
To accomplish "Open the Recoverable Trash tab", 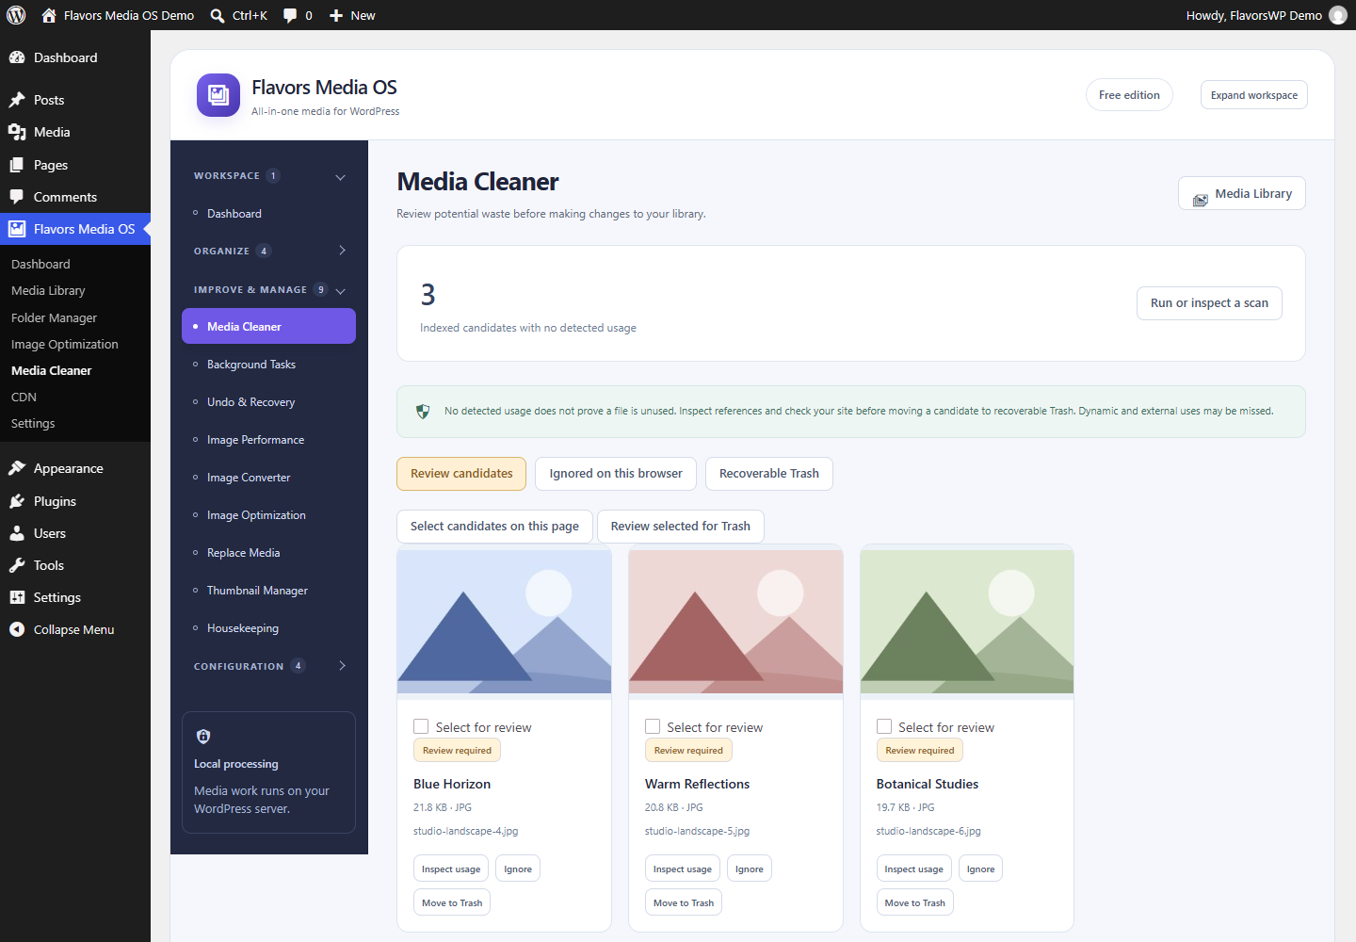I will tap(769, 474).
